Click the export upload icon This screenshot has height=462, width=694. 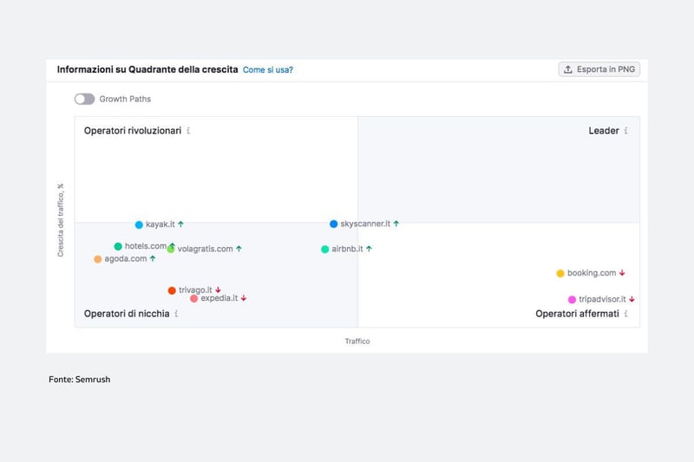[x=568, y=69]
